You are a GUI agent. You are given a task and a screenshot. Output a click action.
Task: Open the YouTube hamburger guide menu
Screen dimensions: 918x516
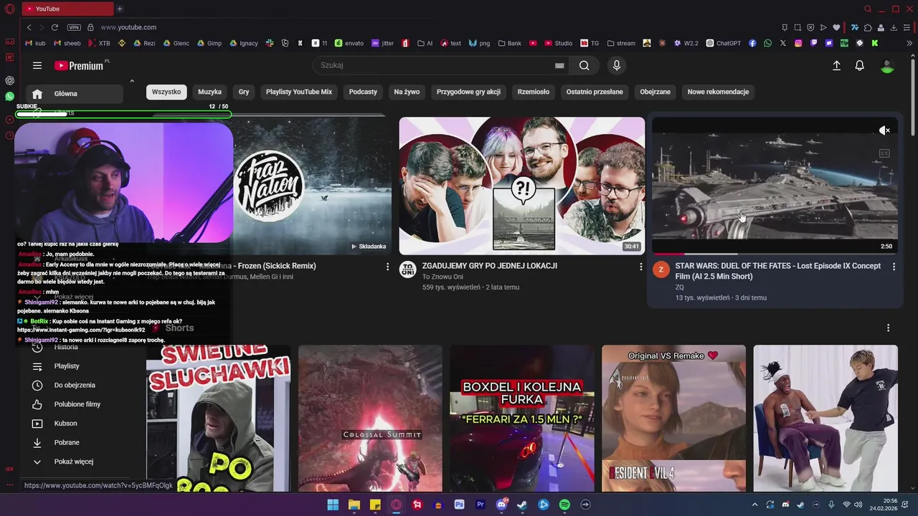37,65
